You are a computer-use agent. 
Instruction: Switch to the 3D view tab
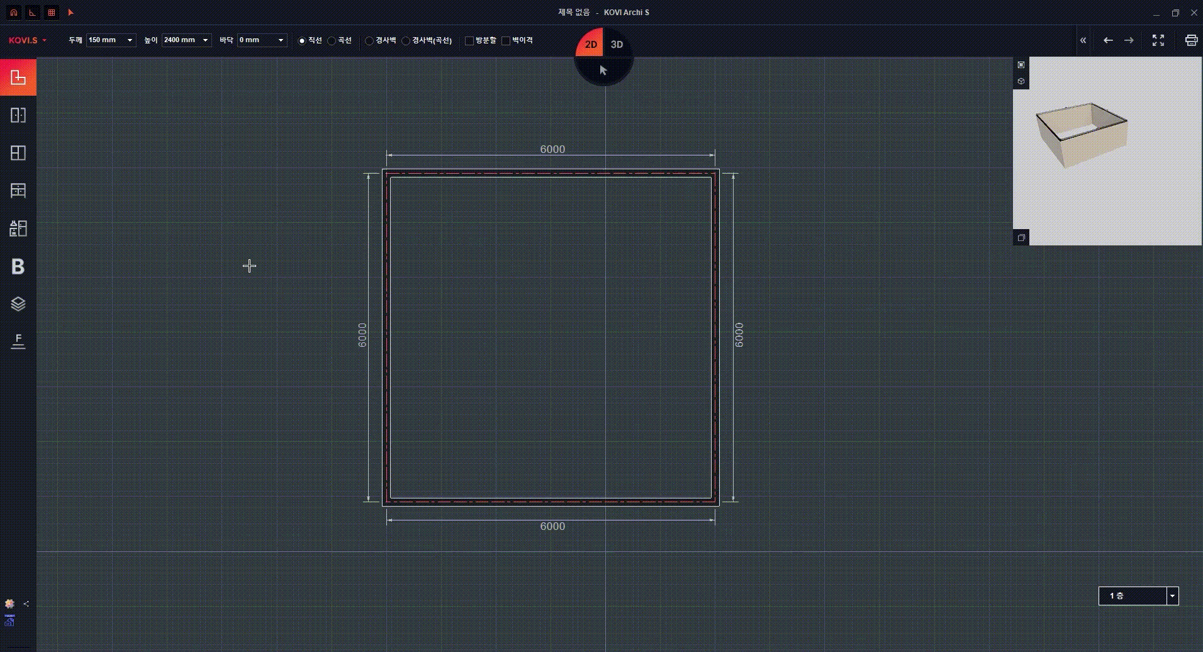617,44
